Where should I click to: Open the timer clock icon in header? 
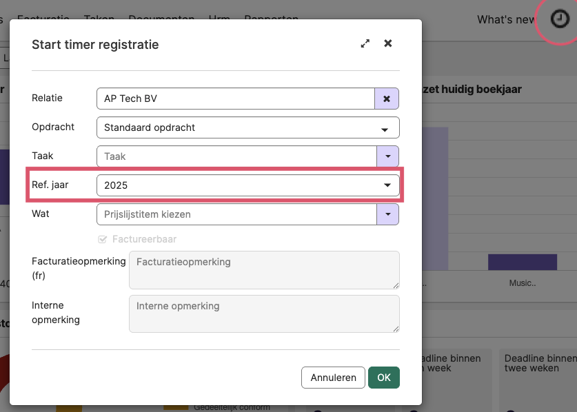pyautogui.click(x=560, y=19)
